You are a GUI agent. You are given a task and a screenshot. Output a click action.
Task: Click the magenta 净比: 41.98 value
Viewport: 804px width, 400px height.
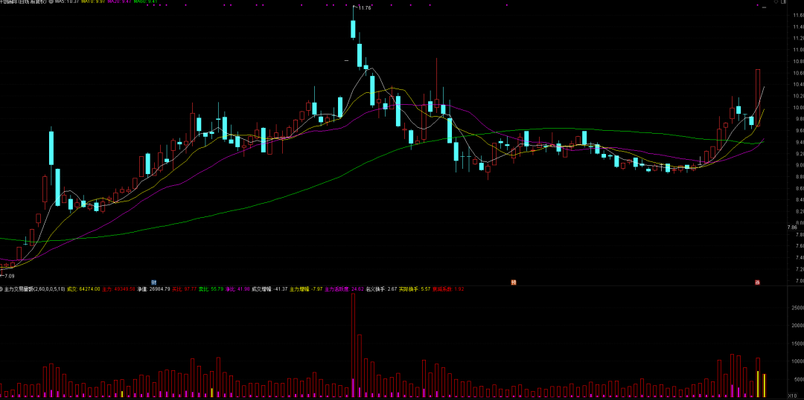click(237, 289)
